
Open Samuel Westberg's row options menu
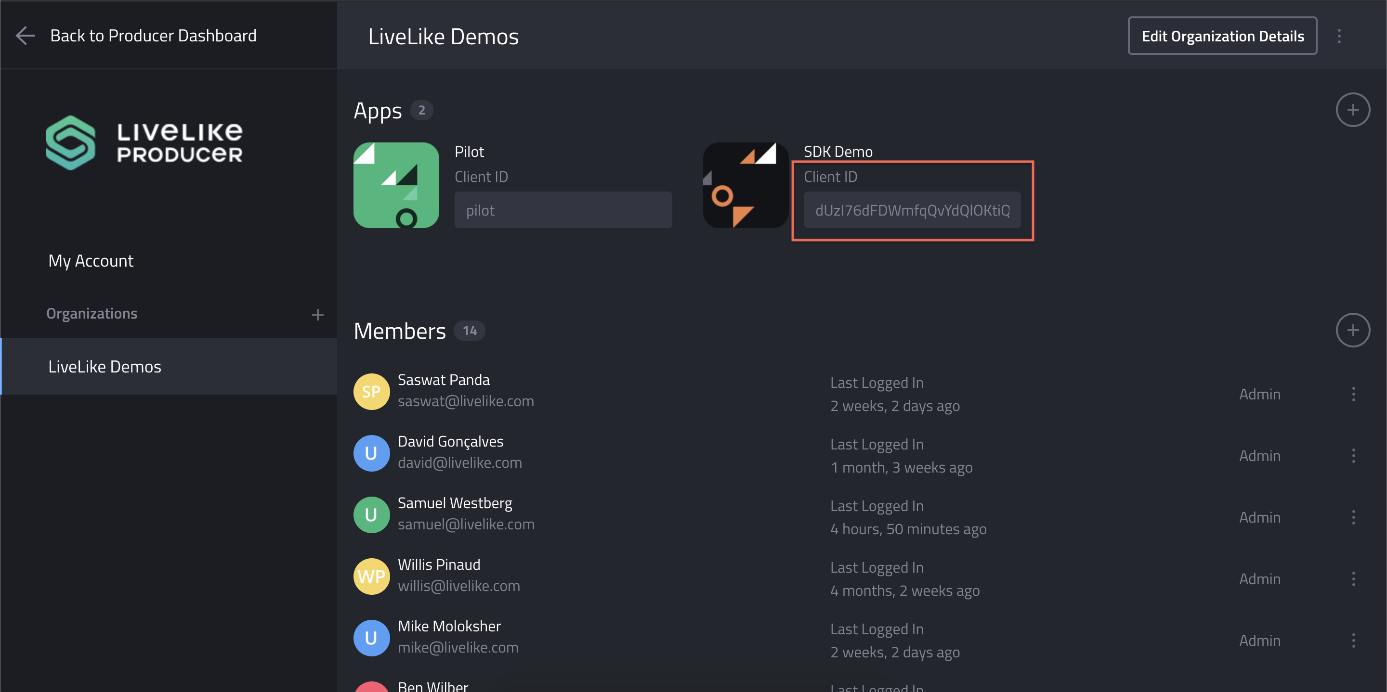[1353, 517]
